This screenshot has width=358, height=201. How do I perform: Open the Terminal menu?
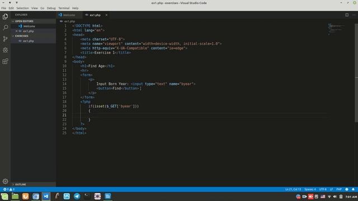[x=64, y=8]
